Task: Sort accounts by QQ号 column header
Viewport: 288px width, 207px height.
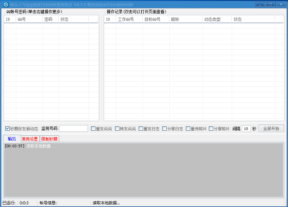Action: coord(29,19)
